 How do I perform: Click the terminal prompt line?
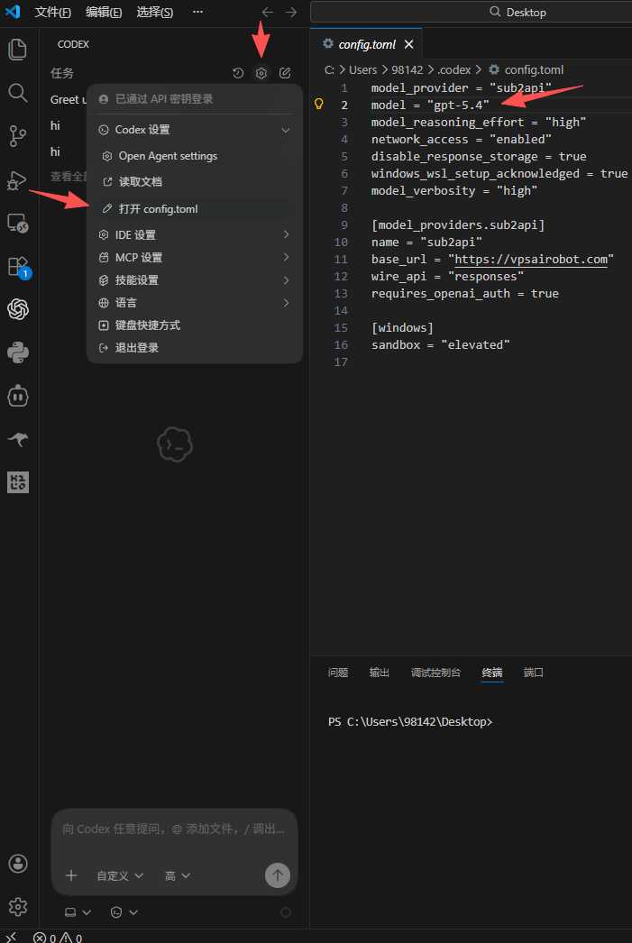tap(410, 722)
